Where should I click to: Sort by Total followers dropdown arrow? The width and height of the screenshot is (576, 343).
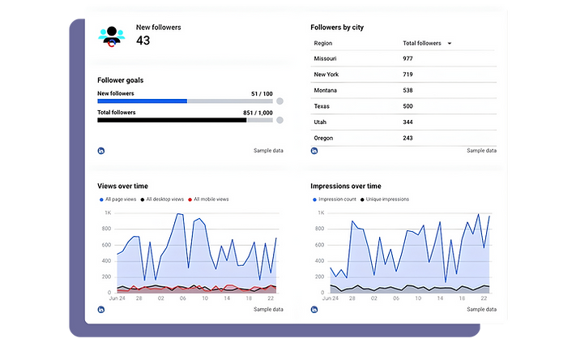click(x=450, y=43)
